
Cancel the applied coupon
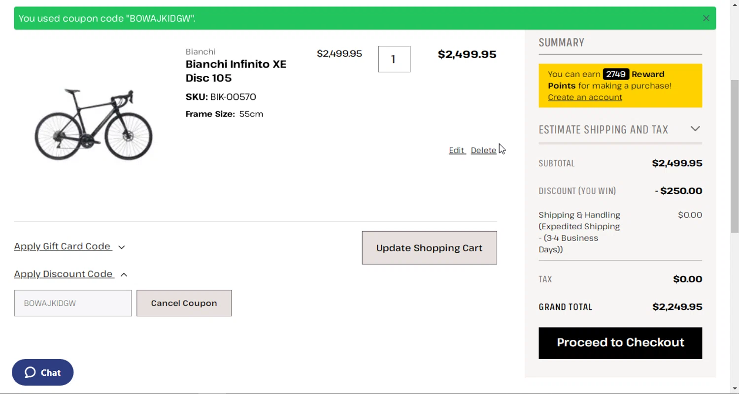coord(184,303)
